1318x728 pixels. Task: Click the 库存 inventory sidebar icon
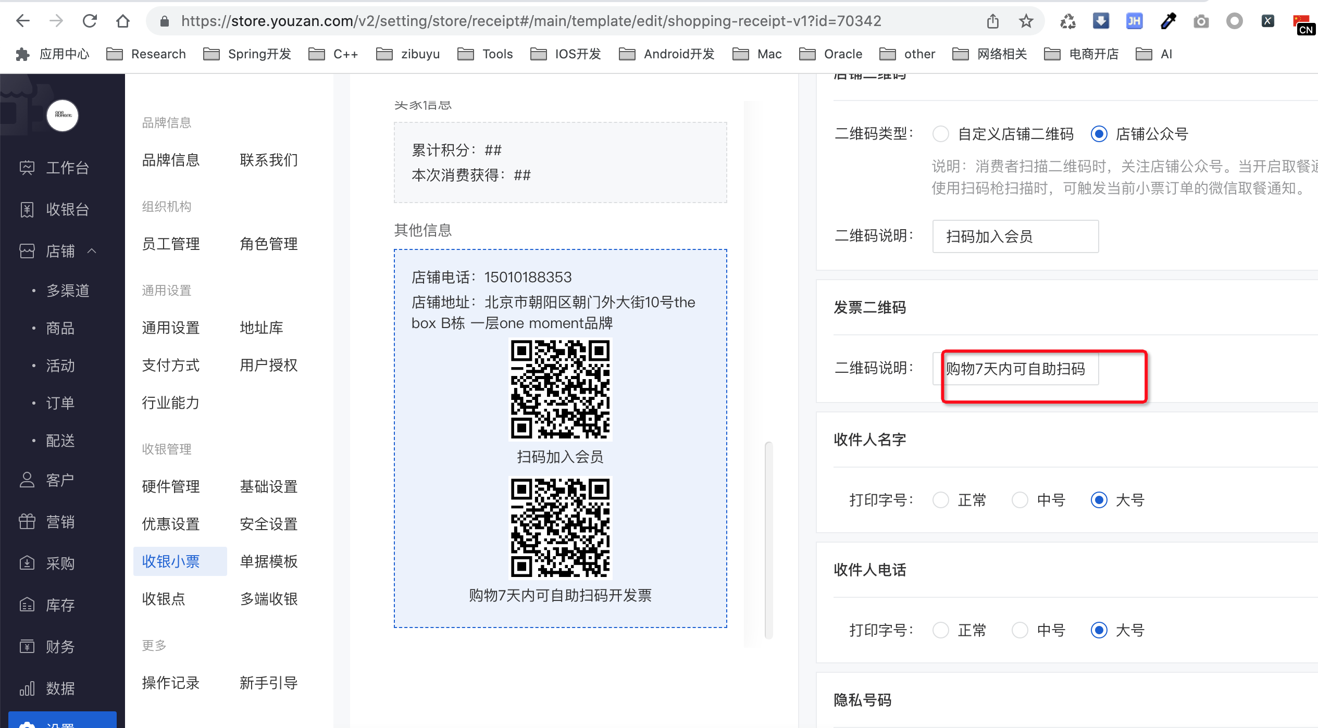27,605
